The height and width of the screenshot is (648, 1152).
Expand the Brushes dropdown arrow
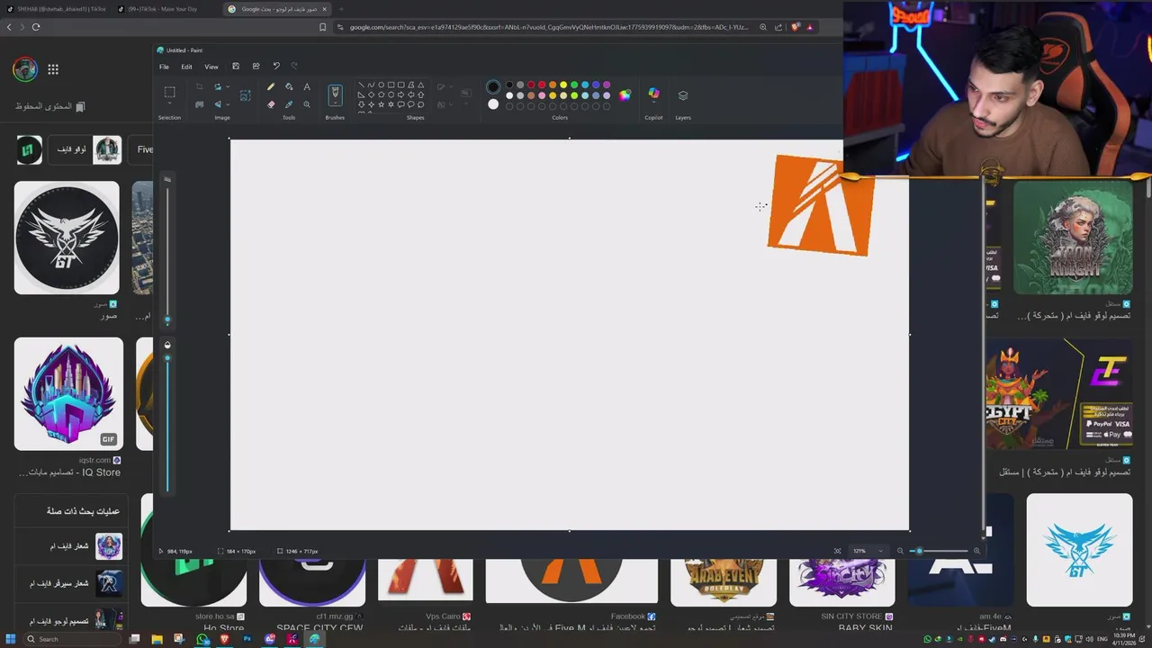pyautogui.click(x=335, y=103)
